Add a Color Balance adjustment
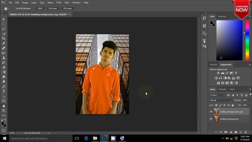Image resolution: width=252 pixels, height=142 pixels. coord(220,78)
